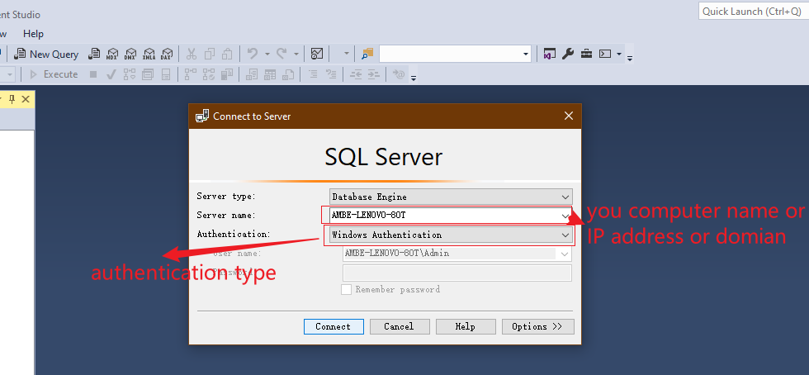Click the Cancel Executing Query stop square
Image resolution: width=809 pixels, height=375 pixels.
coord(92,74)
